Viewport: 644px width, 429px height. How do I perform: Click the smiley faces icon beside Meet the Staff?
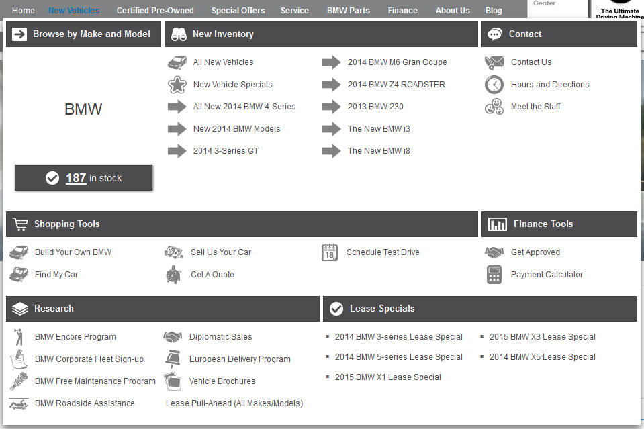tap(494, 107)
